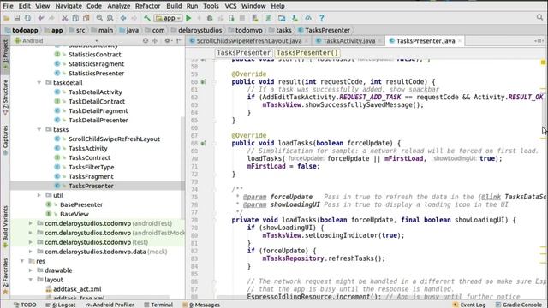This screenshot has height=308, width=548.
Task: Expand the util package
Action: (39, 195)
